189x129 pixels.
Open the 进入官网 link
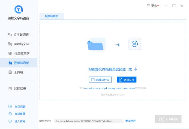point(20,121)
